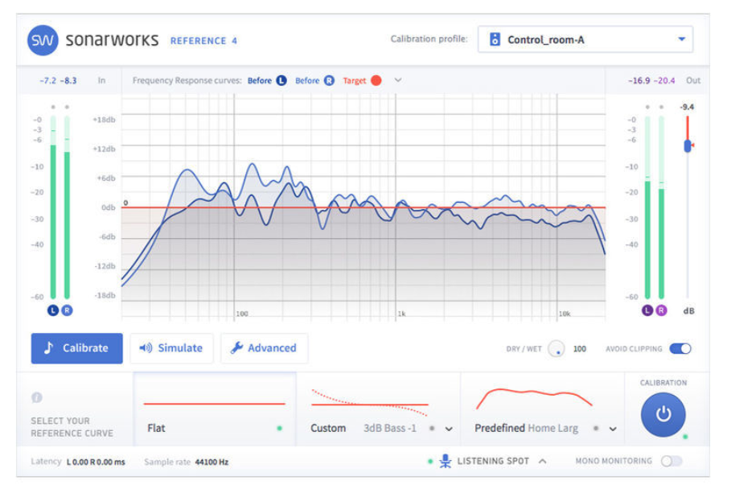Click the Dry/Wet value 100
The height and width of the screenshot is (493, 731).
[580, 349]
